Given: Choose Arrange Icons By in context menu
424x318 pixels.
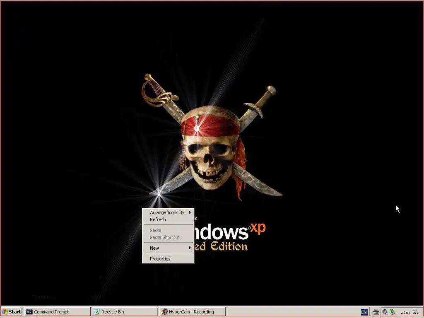Looking at the screenshot, I should (168, 212).
